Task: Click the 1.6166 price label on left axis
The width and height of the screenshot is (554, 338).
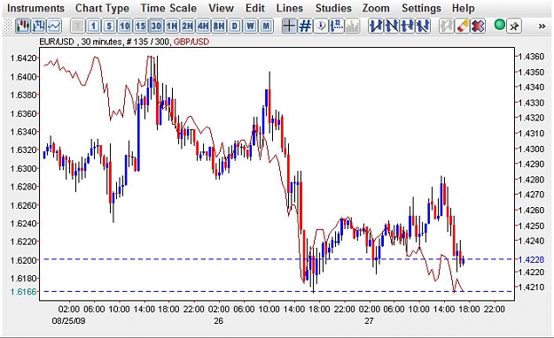Action: coord(24,291)
